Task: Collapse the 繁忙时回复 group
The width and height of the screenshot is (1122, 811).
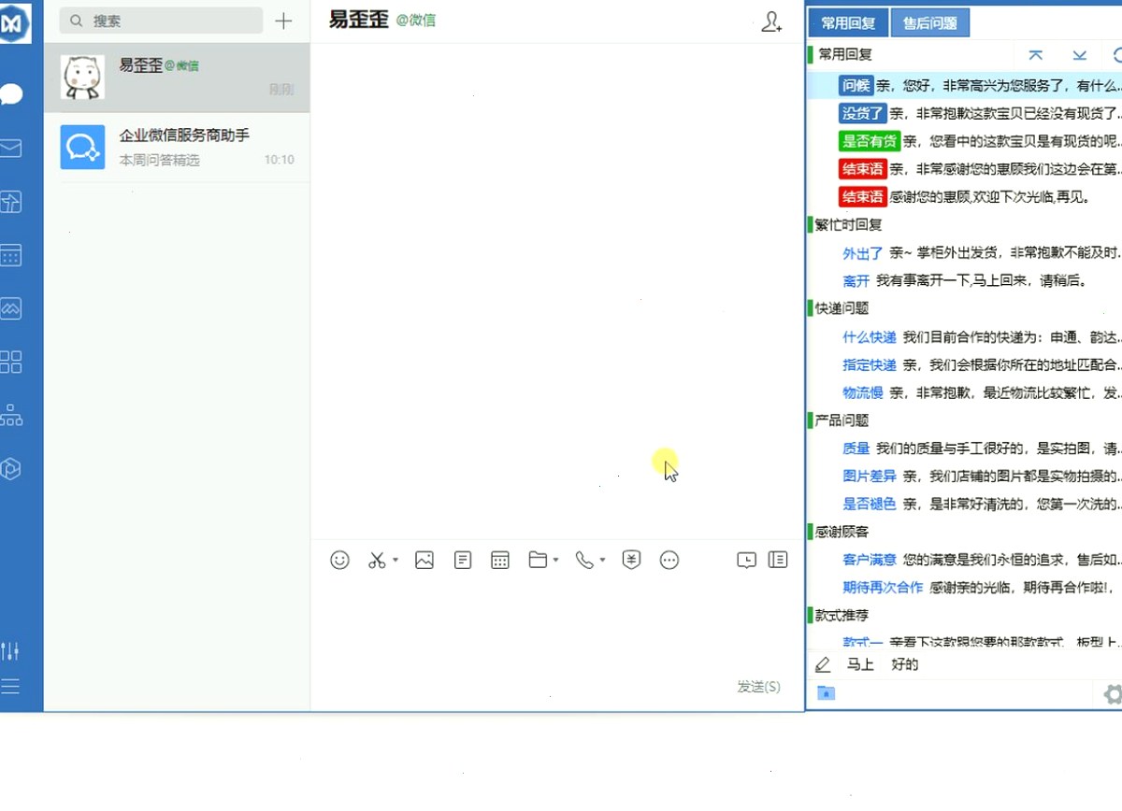Action: pos(848,225)
